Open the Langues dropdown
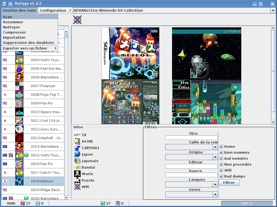The image size is (277, 207). [x=215, y=184]
